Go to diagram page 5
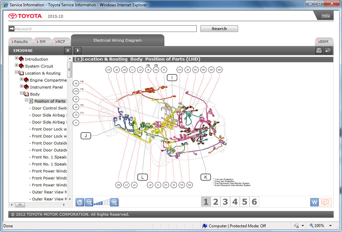Viewport: 342px width, 232px height. click(244, 202)
